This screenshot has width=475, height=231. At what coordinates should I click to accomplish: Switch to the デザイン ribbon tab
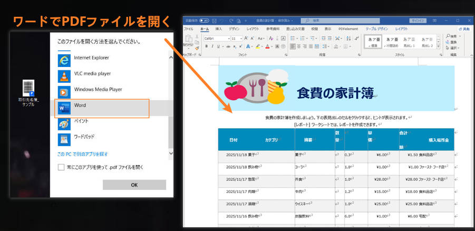click(234, 29)
